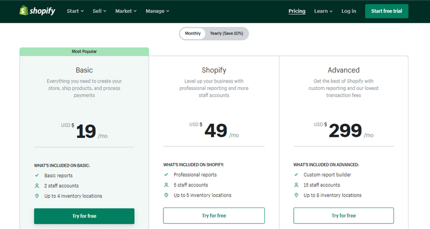Image resolution: width=430 pixels, height=229 pixels.
Task: Click the Advanced plan description paragraph
Action: pos(343,88)
